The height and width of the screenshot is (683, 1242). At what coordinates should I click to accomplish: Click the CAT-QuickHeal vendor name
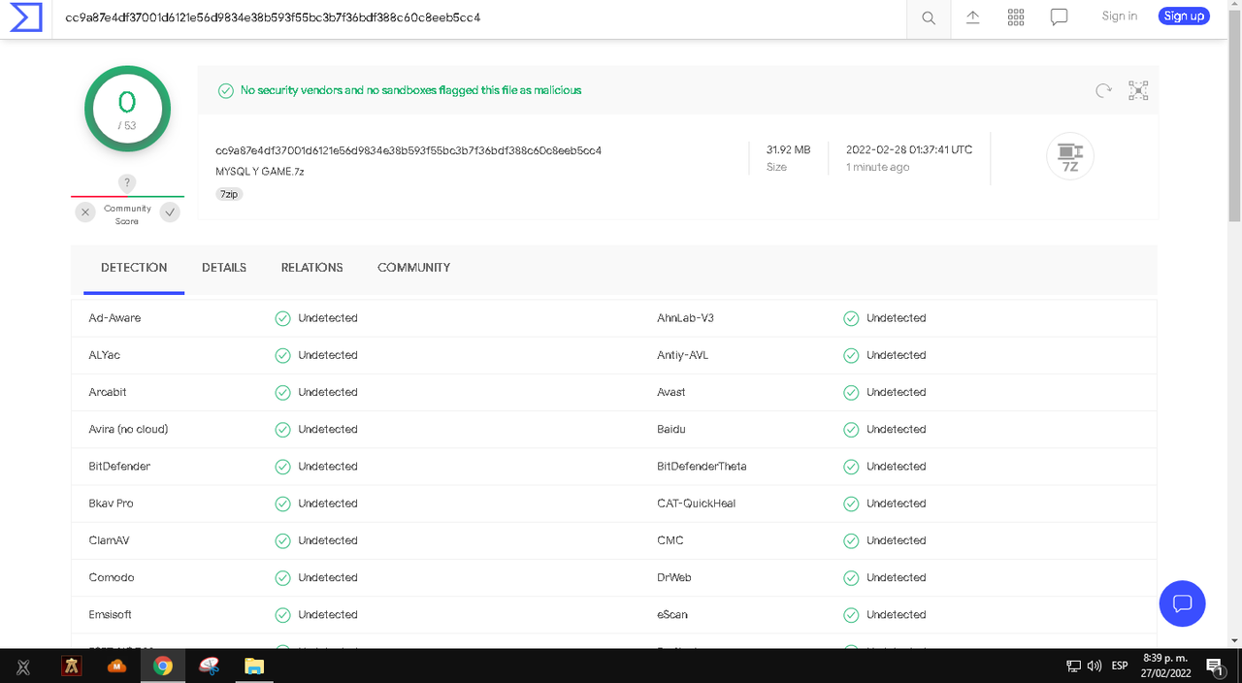point(697,504)
